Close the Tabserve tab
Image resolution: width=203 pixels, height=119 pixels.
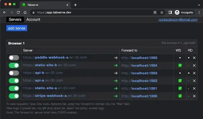coord(67,5)
